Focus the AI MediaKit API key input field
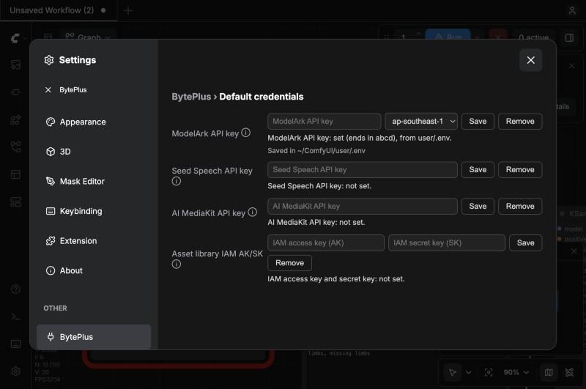 [x=362, y=207]
